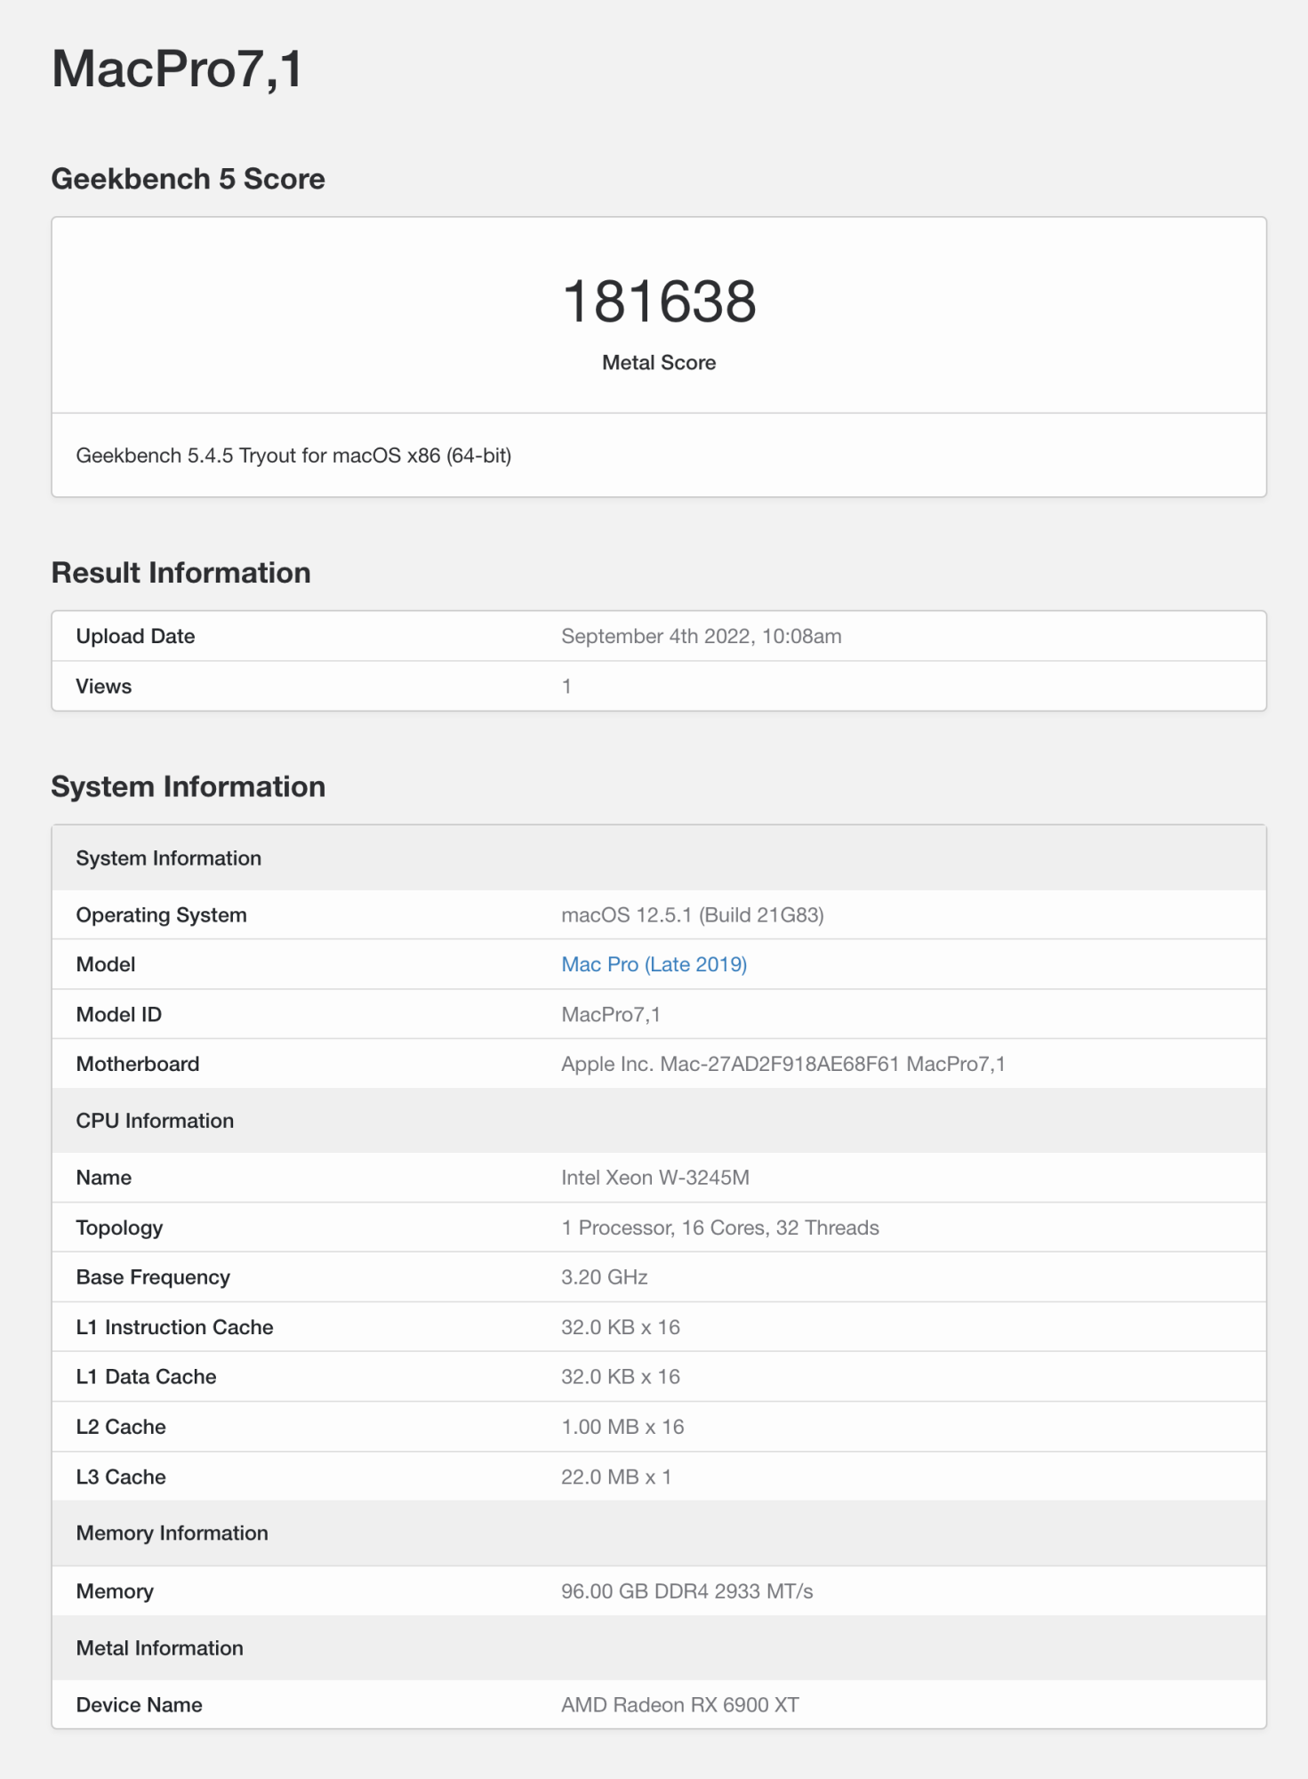
Task: Select the Apple Inc. Mac-27AD2F918AE68F61 motherboard value
Action: coord(783,1064)
